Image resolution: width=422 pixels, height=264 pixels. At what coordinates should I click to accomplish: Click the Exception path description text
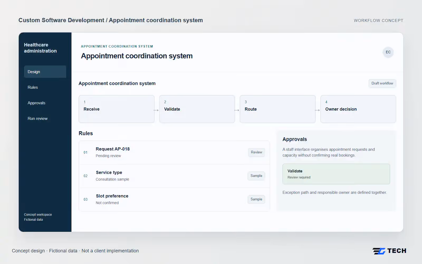(x=334, y=192)
